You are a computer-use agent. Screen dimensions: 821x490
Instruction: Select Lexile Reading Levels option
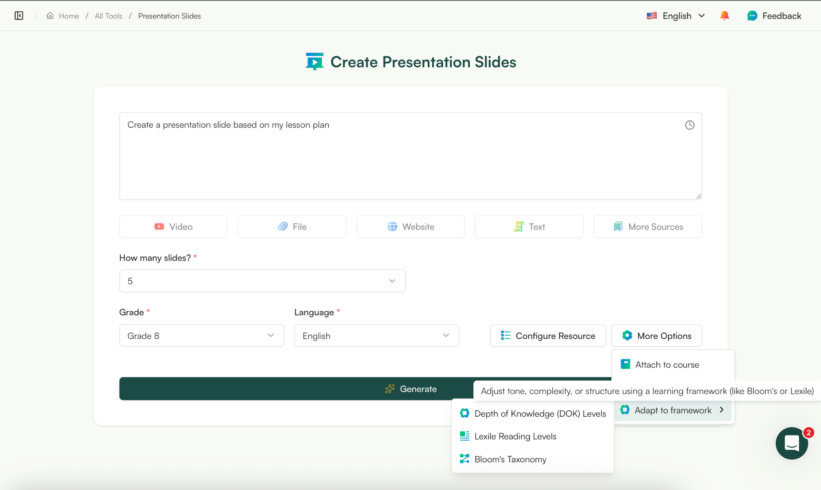[x=515, y=436]
